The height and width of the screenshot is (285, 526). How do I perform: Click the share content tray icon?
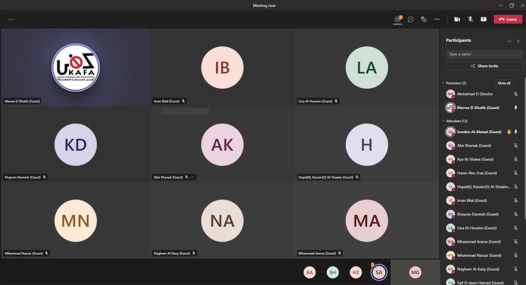[x=483, y=19]
